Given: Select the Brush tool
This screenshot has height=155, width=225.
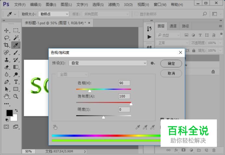Looking at the screenshot, I should 16,53.
